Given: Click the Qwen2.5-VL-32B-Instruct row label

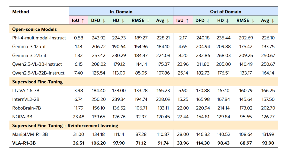Looking at the screenshot, I should pos(38,73).
